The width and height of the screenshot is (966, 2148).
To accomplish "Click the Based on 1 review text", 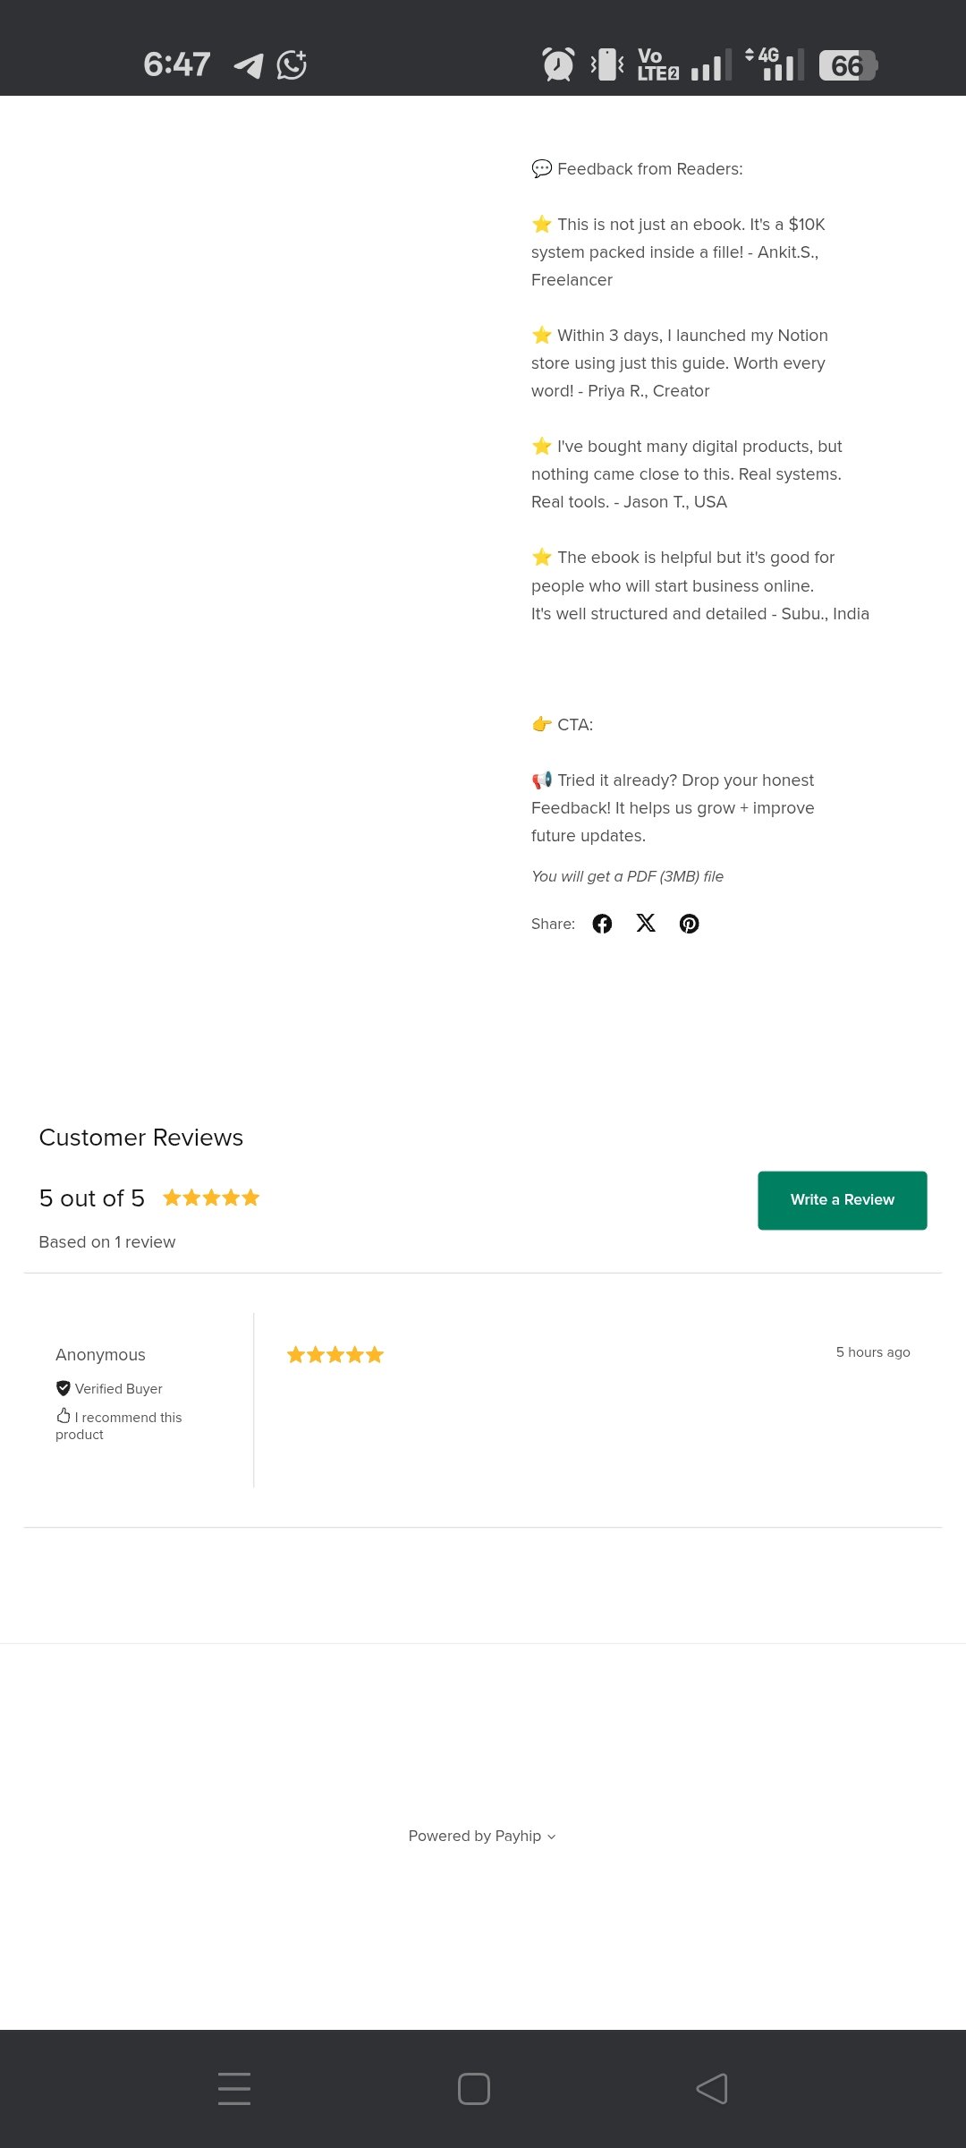I will click(107, 1242).
